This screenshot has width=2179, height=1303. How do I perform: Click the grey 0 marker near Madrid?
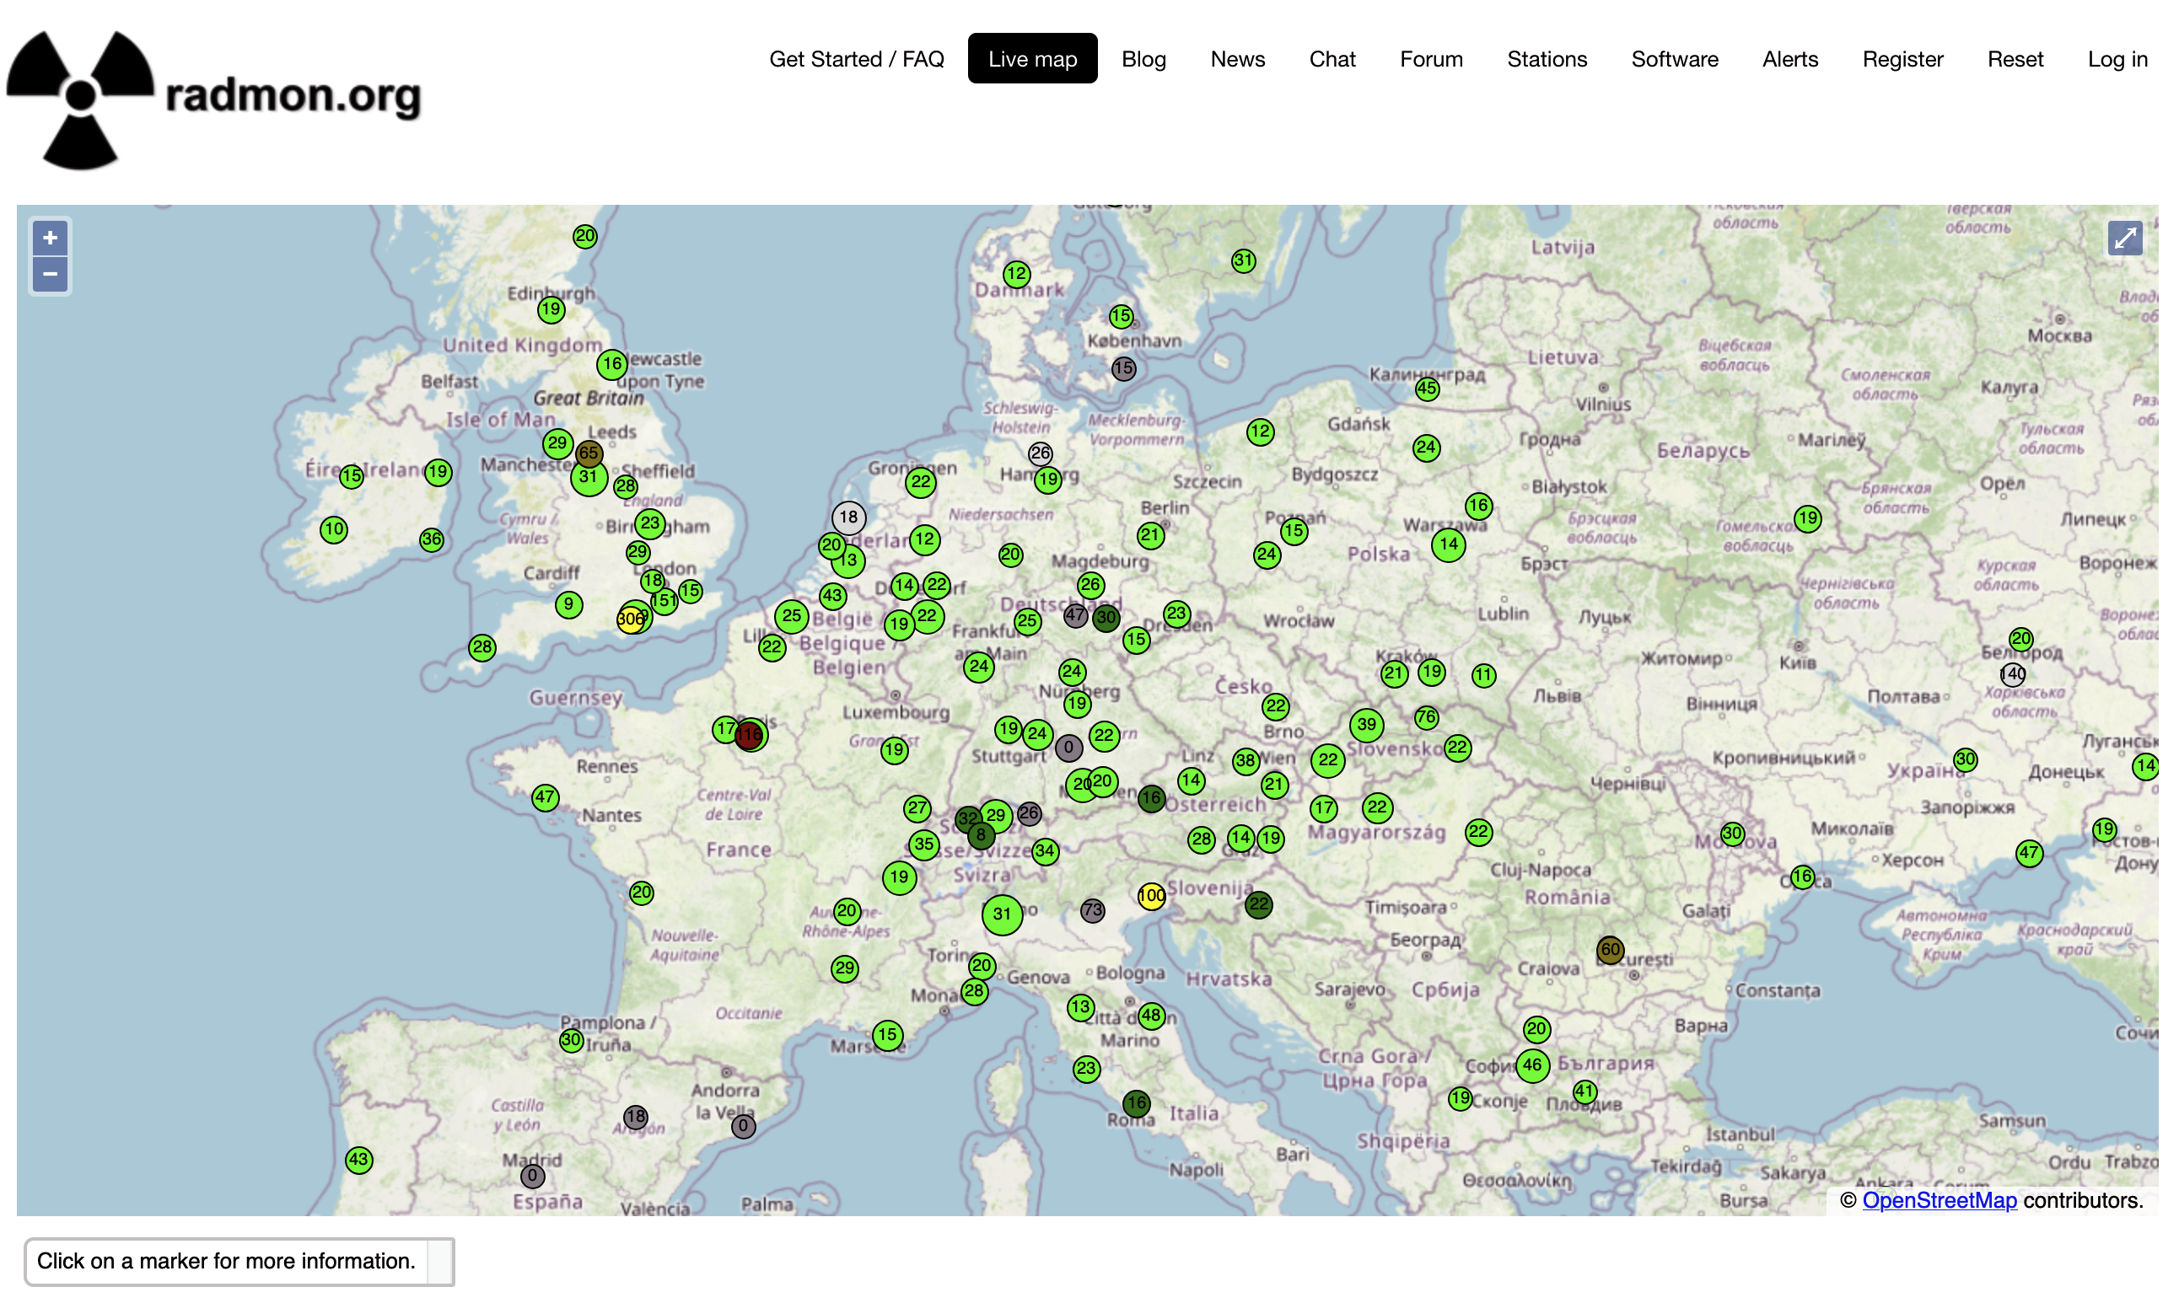tap(532, 1176)
